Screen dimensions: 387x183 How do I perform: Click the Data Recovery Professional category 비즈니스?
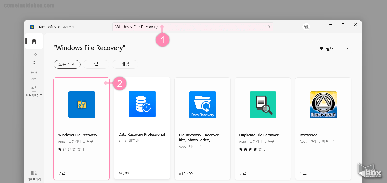[135, 141]
